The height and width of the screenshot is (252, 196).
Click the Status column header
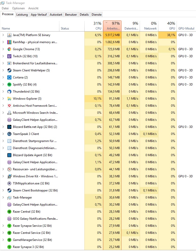72,26
